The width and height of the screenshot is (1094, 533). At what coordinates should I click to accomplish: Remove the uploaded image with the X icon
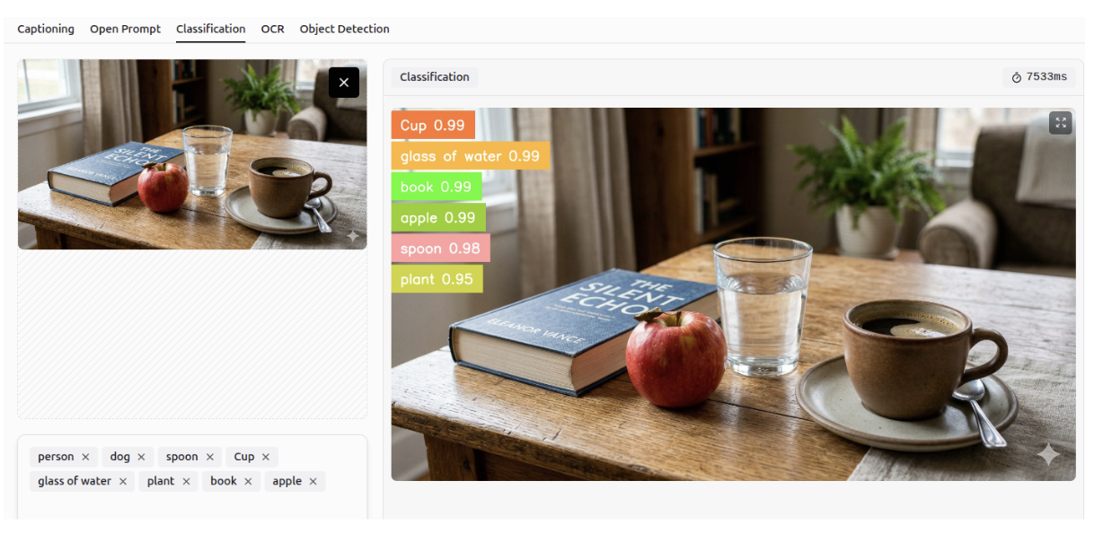344,83
